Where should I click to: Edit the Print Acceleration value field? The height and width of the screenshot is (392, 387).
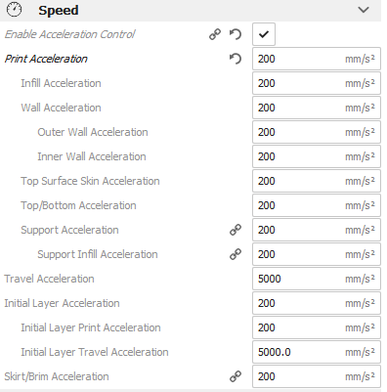click(317, 59)
